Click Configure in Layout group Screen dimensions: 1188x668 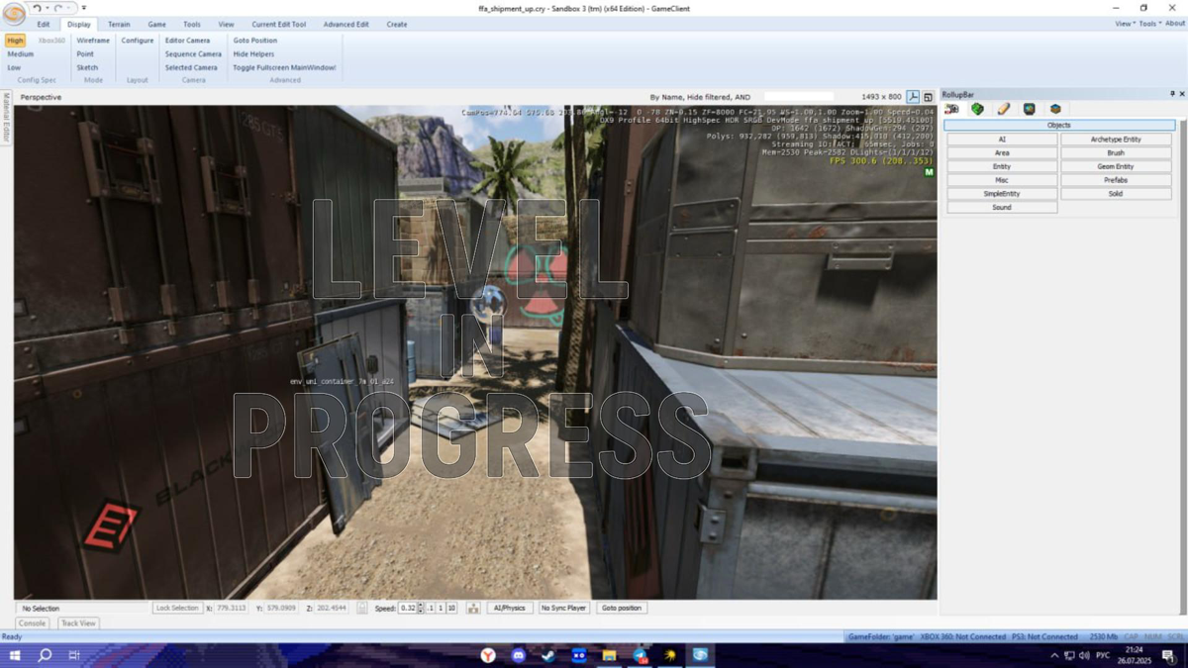(x=138, y=41)
